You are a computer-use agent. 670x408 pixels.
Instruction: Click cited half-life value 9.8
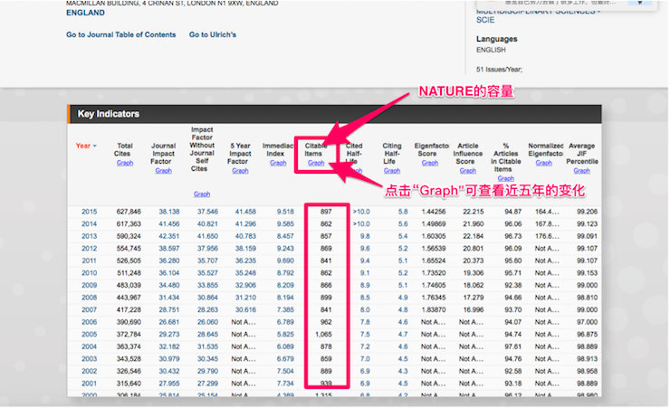pos(365,236)
